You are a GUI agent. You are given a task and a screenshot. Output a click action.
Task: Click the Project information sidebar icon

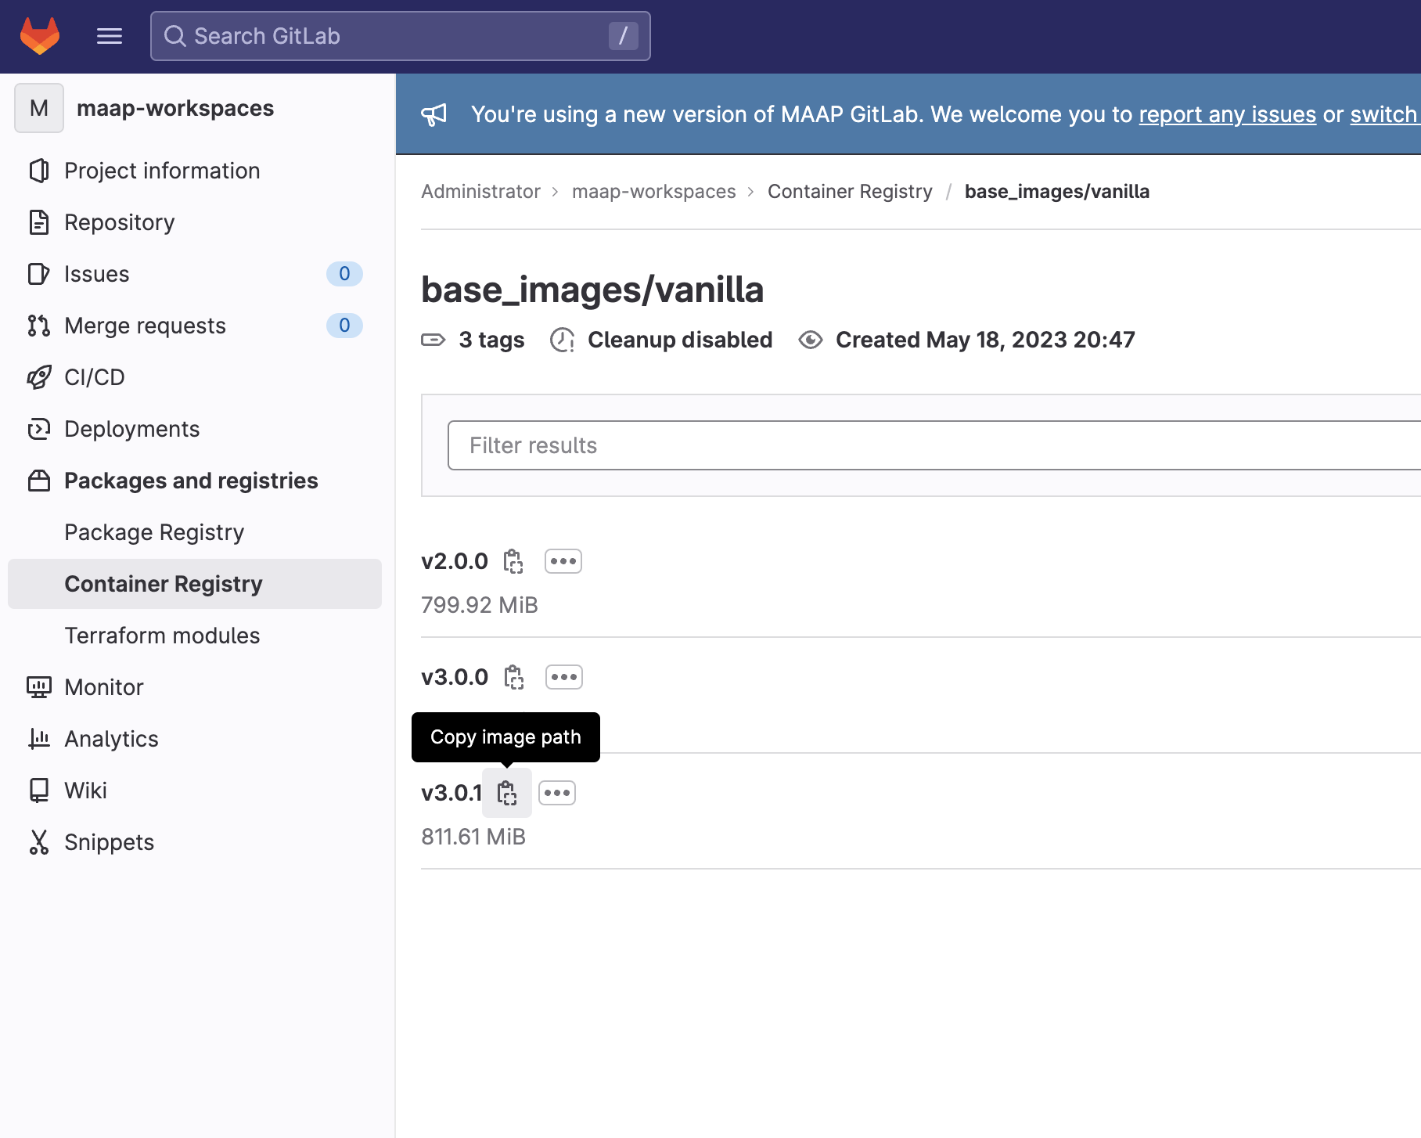(x=38, y=171)
